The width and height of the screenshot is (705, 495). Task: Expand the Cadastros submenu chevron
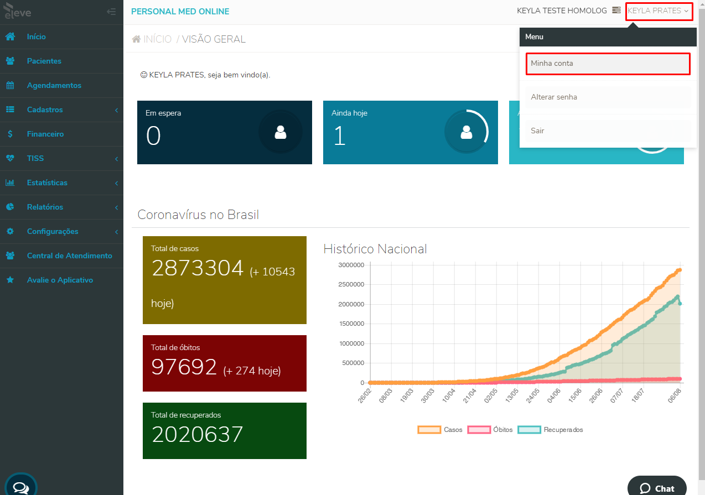117,110
